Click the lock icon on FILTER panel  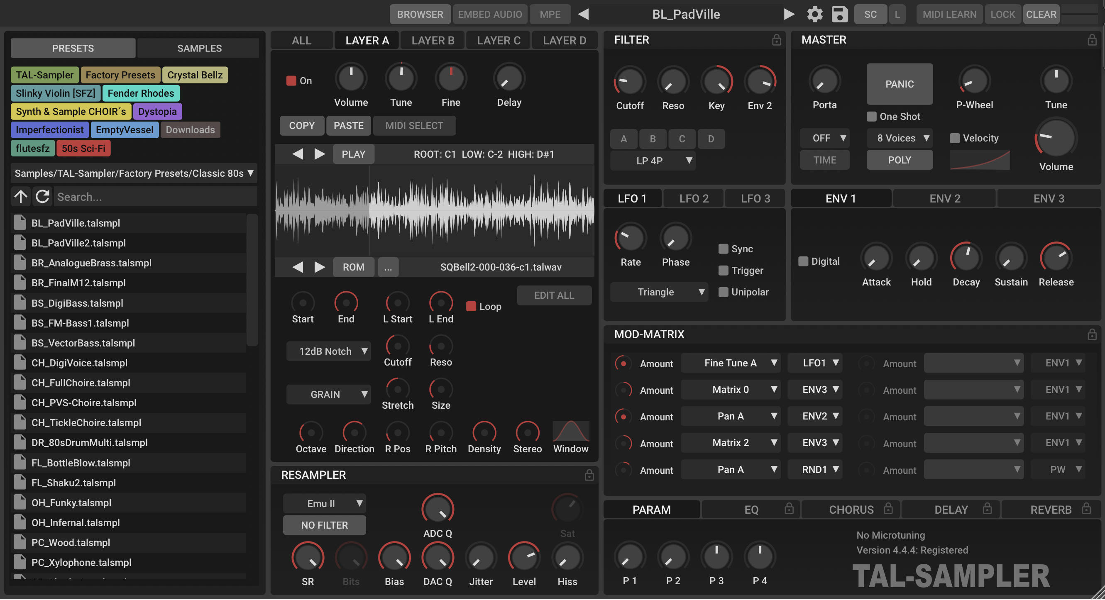(775, 41)
